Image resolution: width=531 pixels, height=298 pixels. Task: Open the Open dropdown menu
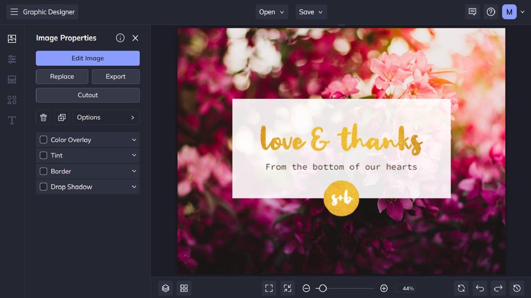272,12
